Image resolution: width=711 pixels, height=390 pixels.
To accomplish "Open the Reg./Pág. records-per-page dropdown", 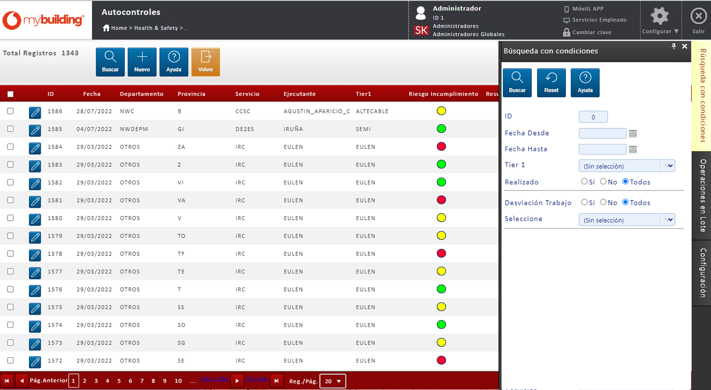I will pyautogui.click(x=333, y=381).
